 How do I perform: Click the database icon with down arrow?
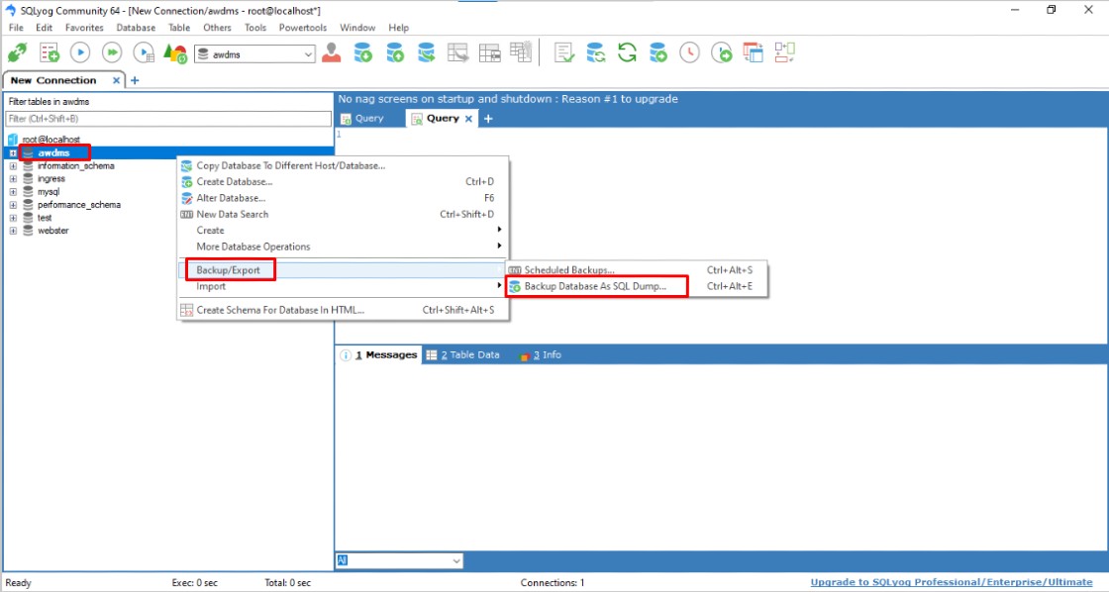[362, 53]
